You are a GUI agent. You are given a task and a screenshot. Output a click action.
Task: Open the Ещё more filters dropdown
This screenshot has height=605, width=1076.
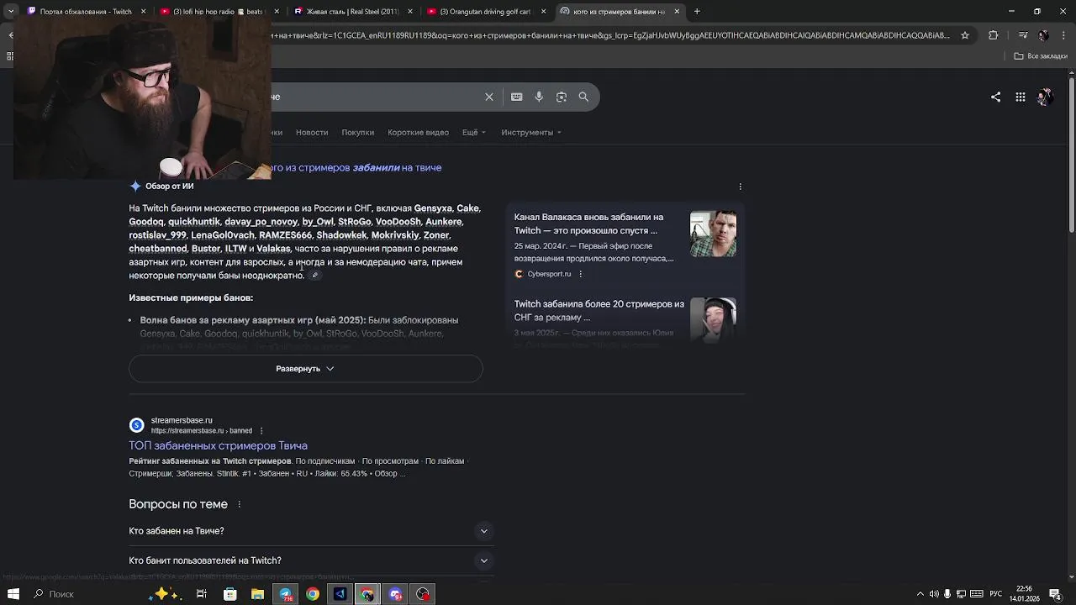(474, 133)
